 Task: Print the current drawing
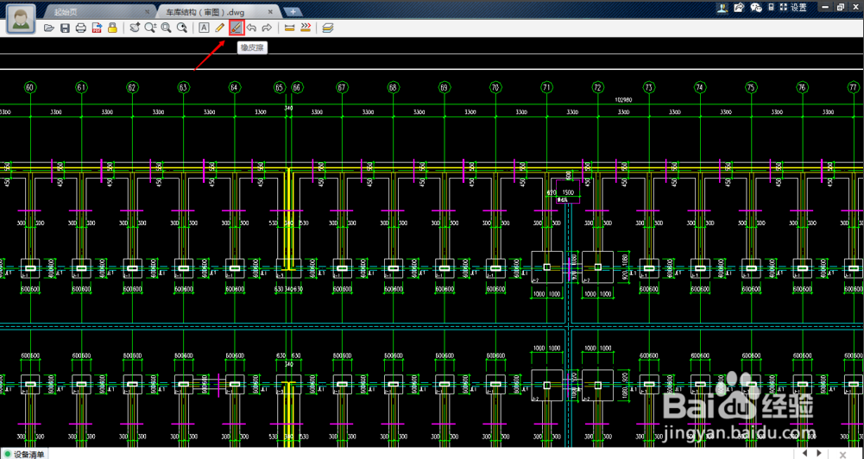tap(80, 28)
